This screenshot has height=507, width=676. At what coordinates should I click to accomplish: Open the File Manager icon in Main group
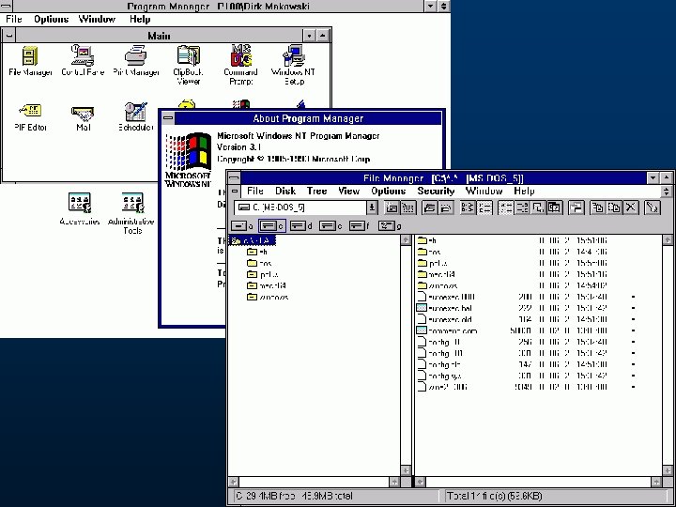click(x=30, y=56)
